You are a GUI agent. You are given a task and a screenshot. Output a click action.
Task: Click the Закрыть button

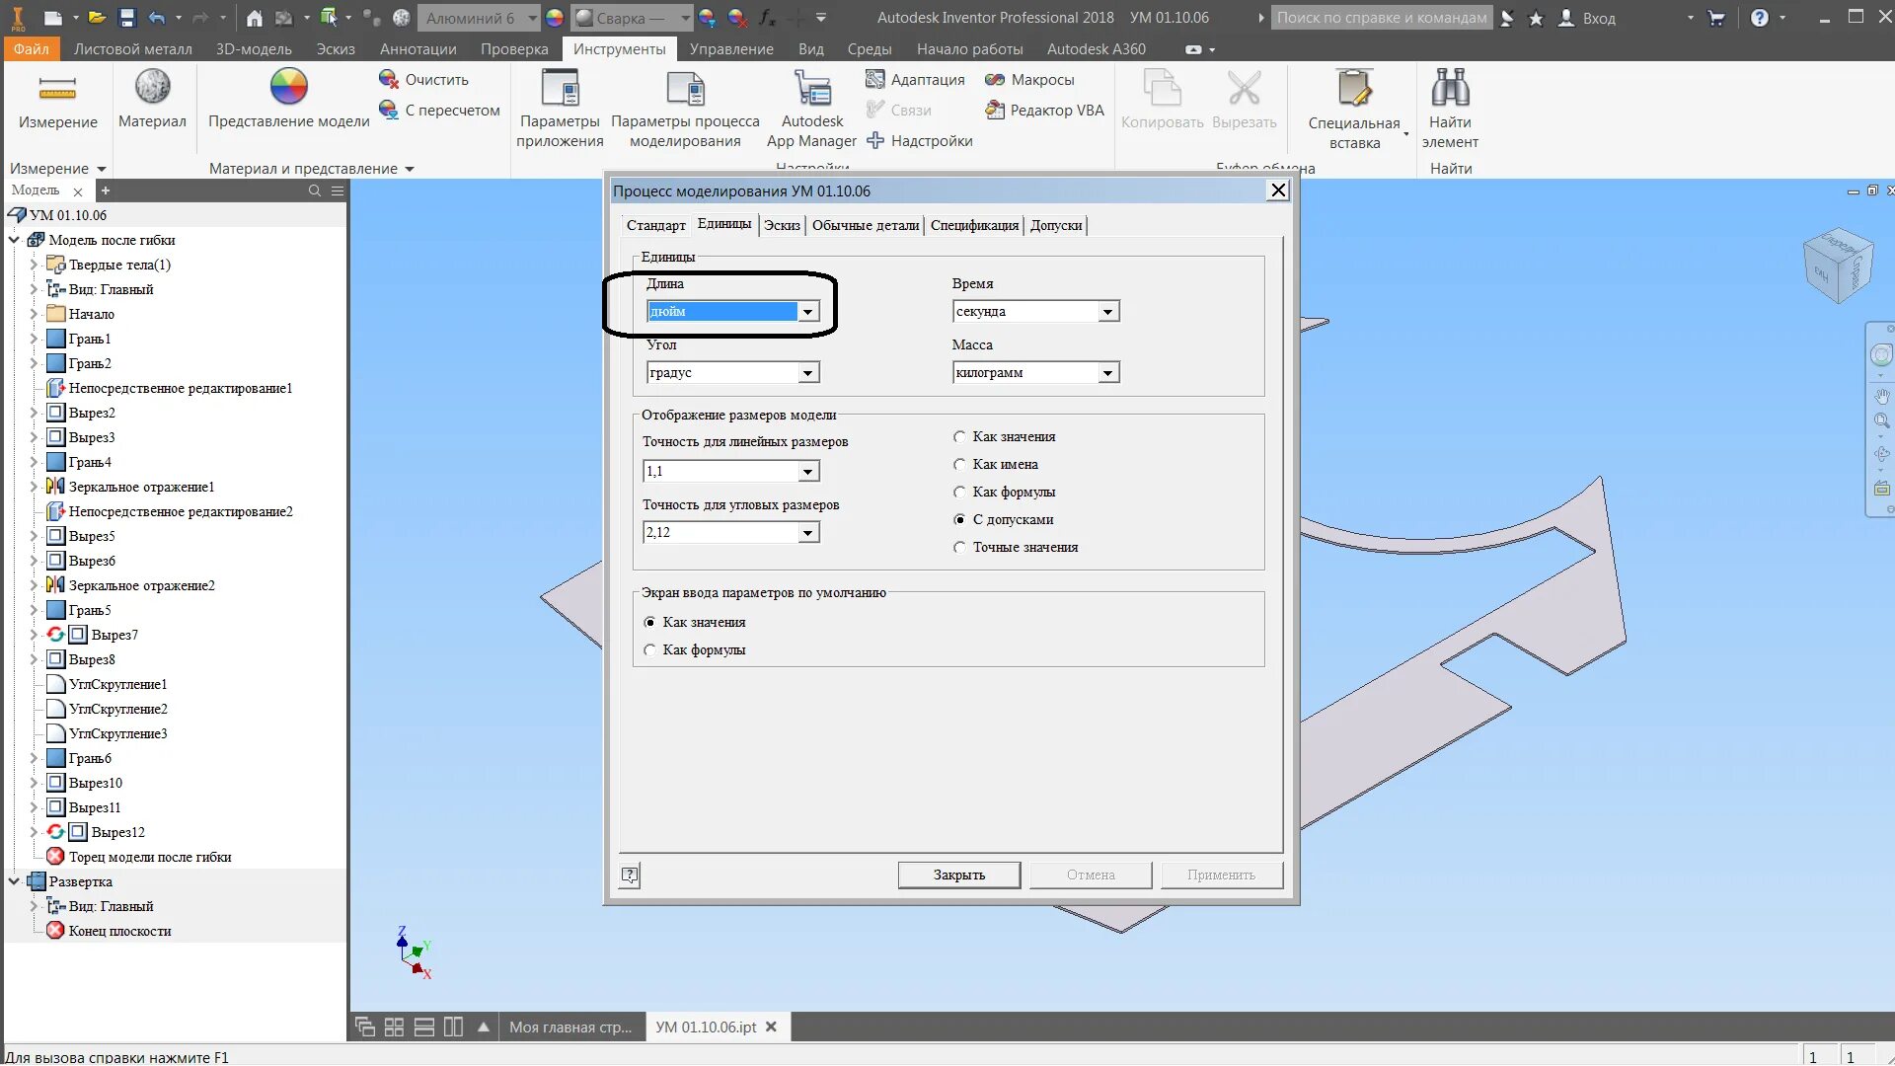(958, 875)
